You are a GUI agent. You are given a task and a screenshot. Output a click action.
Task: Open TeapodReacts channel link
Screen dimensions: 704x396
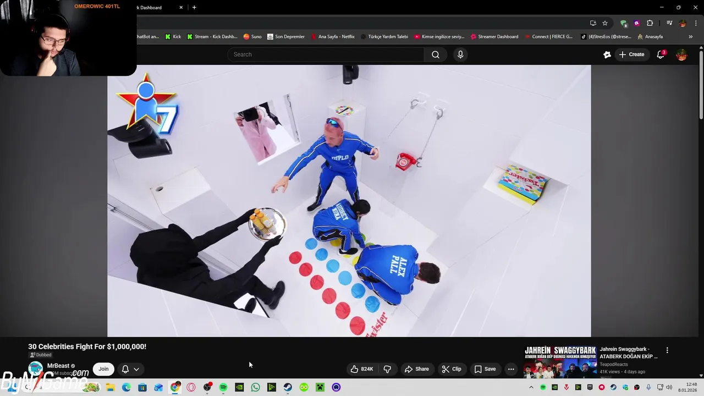tap(613, 364)
